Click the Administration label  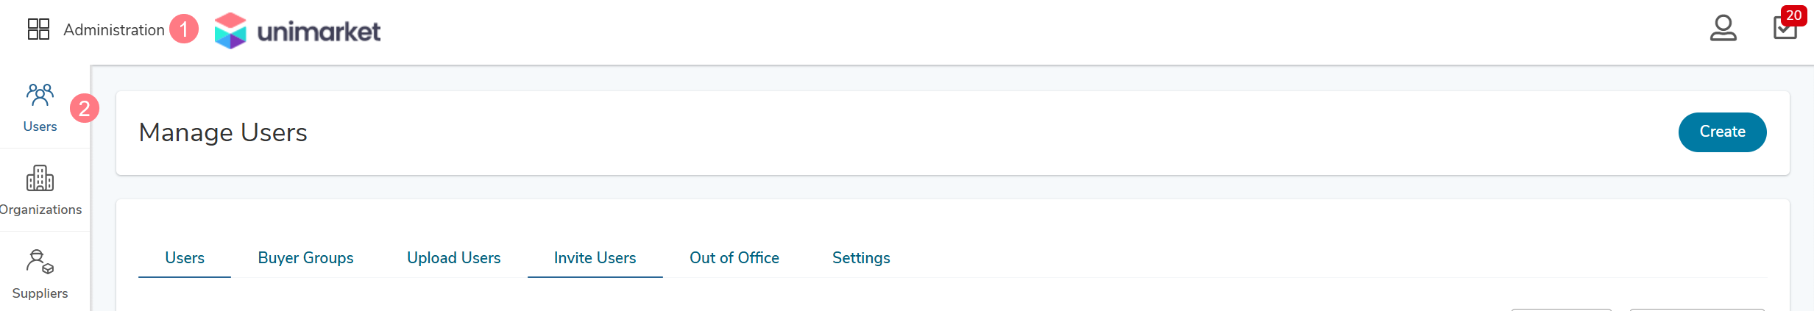click(114, 30)
